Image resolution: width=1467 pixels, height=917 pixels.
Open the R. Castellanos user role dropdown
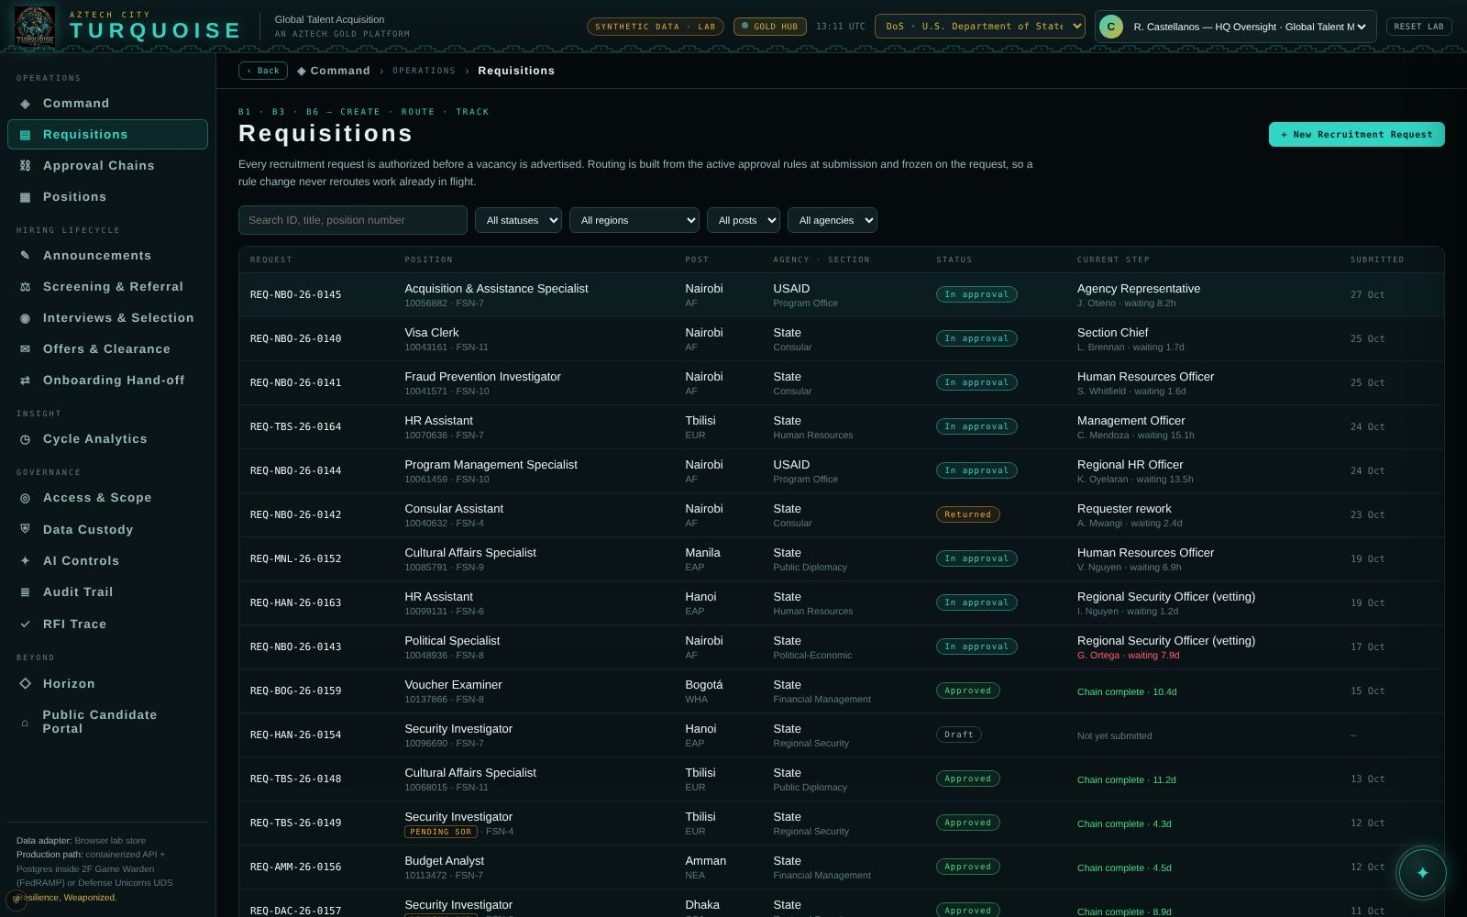click(1236, 27)
